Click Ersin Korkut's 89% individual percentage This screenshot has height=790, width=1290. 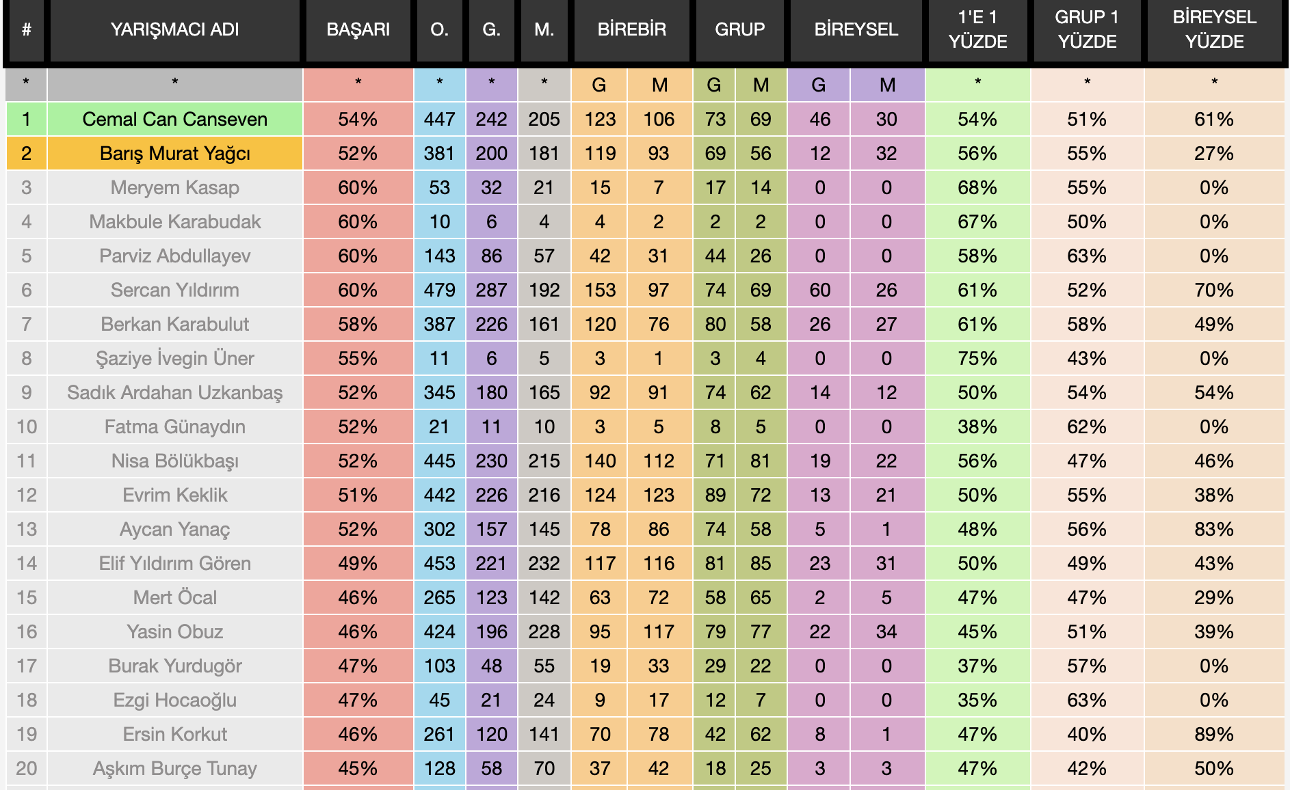1214,734
